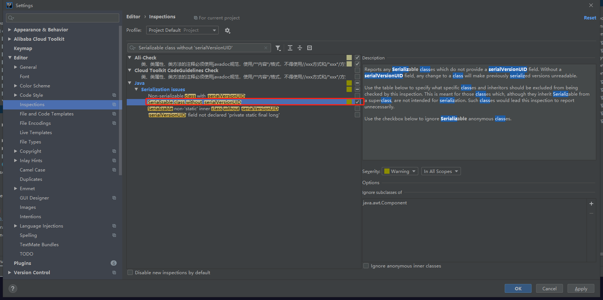Click the project-level icon beside Version Control
The image size is (603, 300).
[114, 273]
